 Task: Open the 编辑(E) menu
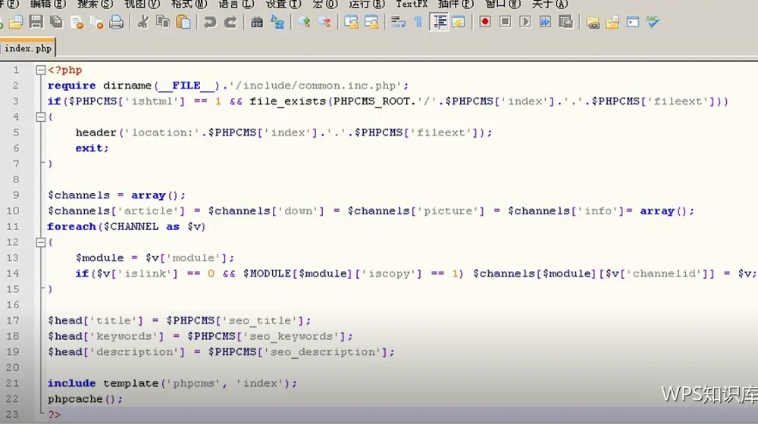click(48, 5)
